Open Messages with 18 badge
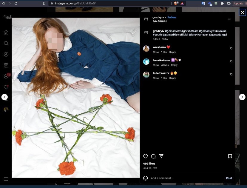 (7, 76)
